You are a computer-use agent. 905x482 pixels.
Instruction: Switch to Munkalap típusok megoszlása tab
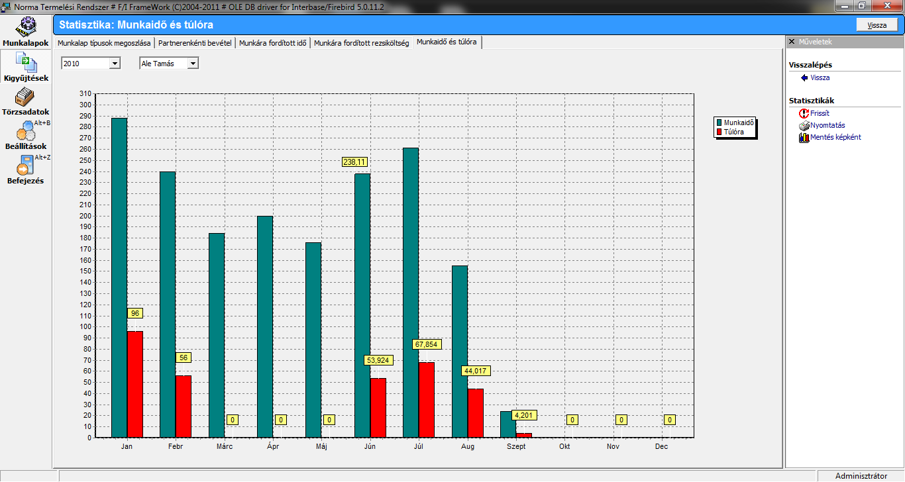tap(105, 43)
